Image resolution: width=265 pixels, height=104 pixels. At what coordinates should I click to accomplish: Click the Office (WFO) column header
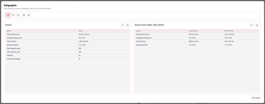(x=229, y=31)
